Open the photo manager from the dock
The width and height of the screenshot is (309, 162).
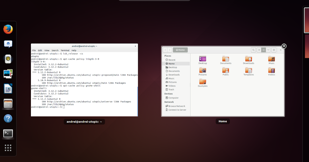click(x=8, y=74)
